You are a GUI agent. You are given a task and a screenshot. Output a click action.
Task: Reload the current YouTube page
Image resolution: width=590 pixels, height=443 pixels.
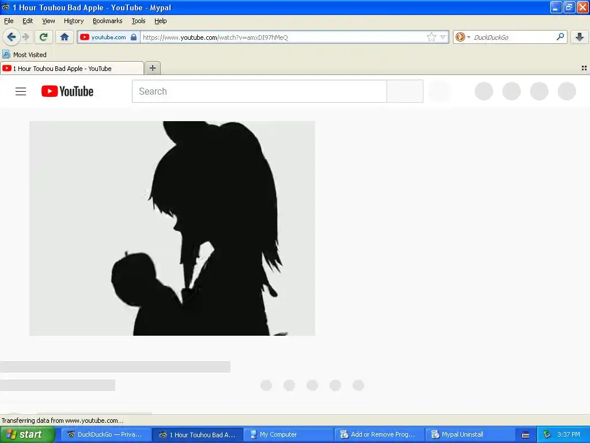44,37
